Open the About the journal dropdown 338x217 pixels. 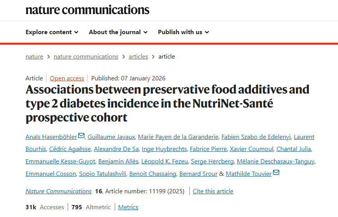point(118,32)
